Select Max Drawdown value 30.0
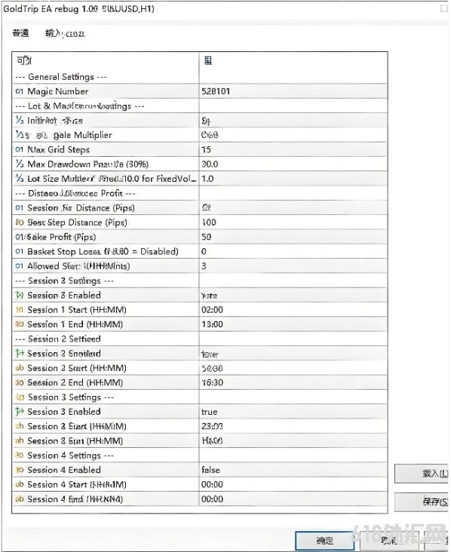The height and width of the screenshot is (552, 451). click(x=210, y=164)
